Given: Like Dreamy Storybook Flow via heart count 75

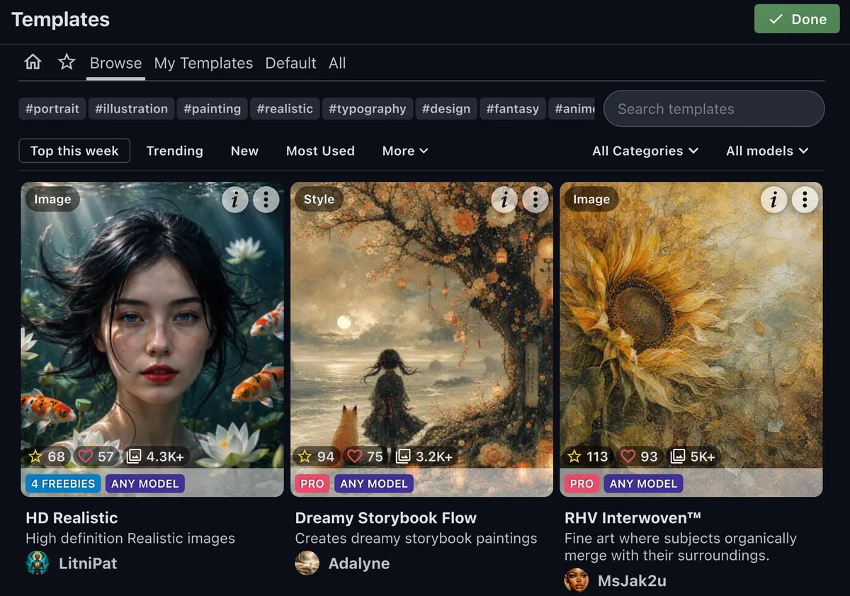Looking at the screenshot, I should coord(365,457).
